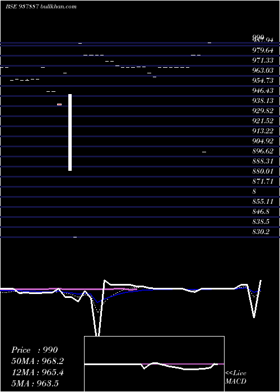
Task: Click the <<Live MACD label
Action: [x=236, y=377]
